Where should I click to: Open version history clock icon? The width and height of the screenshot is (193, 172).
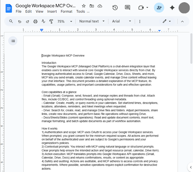click(x=115, y=8)
